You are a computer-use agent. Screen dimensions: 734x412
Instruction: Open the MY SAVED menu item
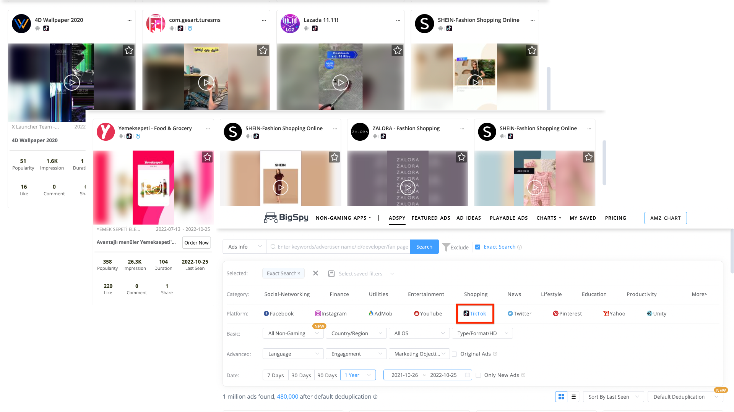point(583,218)
